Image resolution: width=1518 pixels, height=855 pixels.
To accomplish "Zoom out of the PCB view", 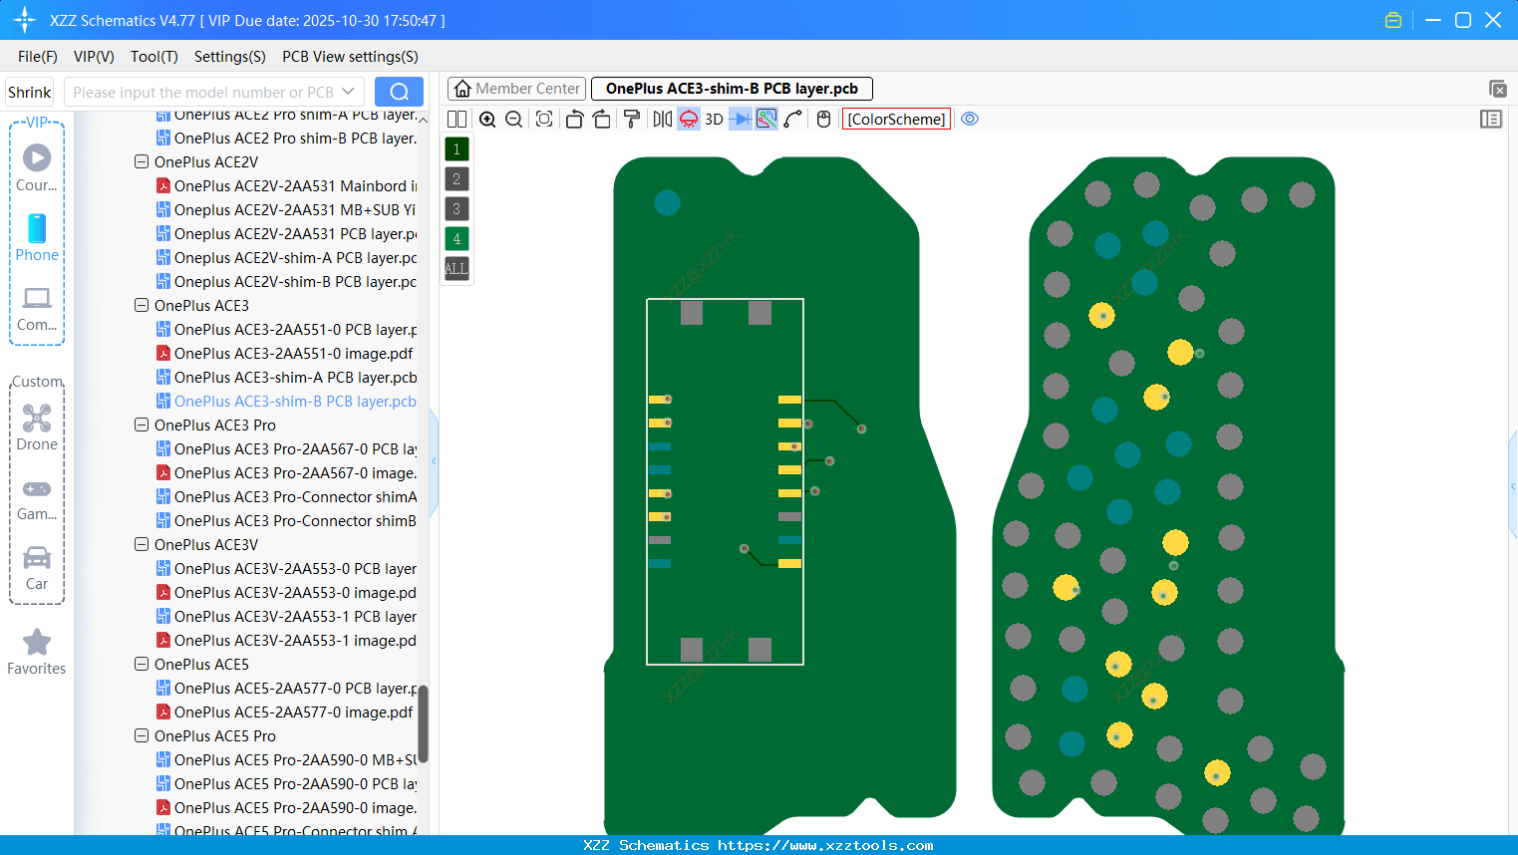I will tap(514, 120).
